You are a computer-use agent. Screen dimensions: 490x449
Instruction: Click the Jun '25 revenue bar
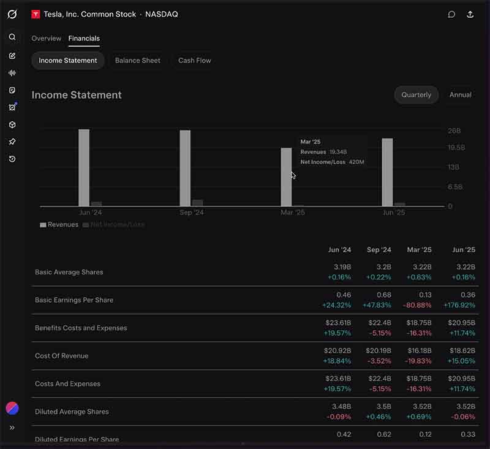coord(387,172)
